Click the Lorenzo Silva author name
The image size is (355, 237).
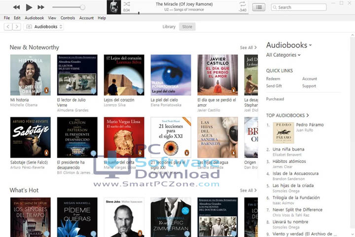pyautogui.click(x=114, y=105)
